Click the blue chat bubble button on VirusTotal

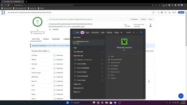pyautogui.click(x=181, y=96)
